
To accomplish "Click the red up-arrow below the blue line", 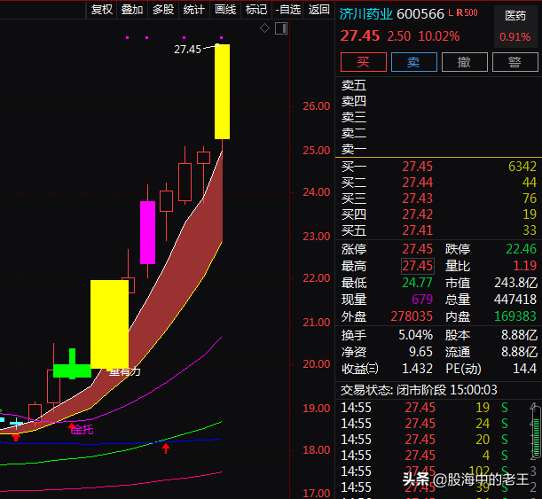I will tap(166, 448).
